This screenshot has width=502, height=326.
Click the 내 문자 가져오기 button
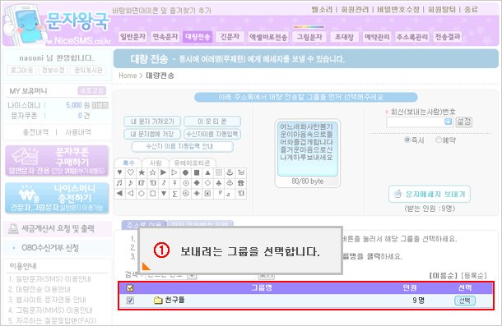point(152,122)
